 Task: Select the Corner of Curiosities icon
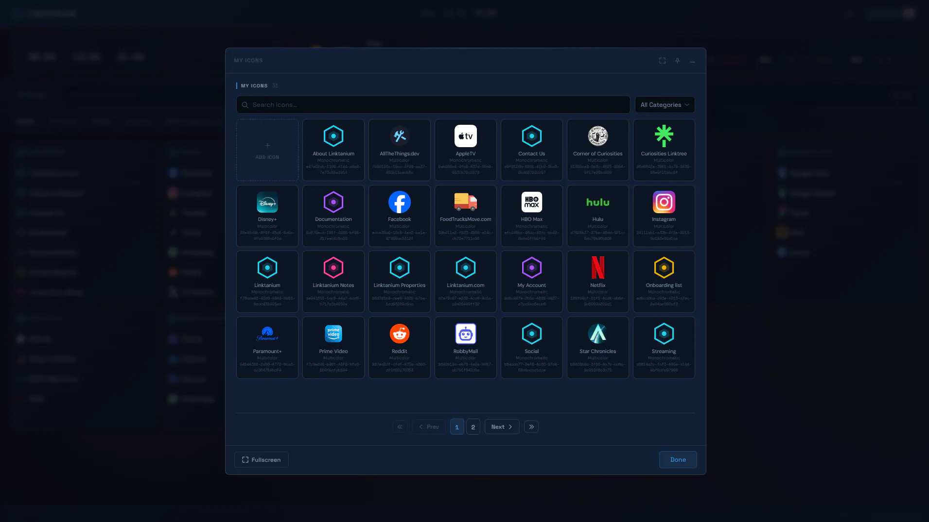coord(598,150)
